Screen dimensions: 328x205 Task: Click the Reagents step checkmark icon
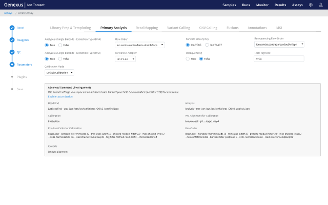tap(12, 40)
